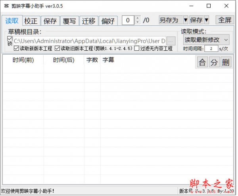Click the 时间(前) column header
The height and width of the screenshot is (196, 238).
23,60
